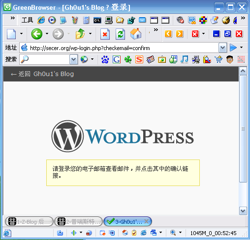Open the folder search icon in tools bar
250x240 pixels.
(120, 20)
